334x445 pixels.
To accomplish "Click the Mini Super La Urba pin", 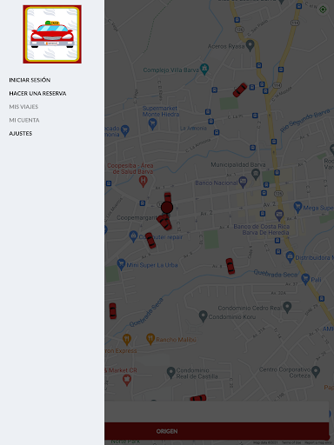I will 121,264.
